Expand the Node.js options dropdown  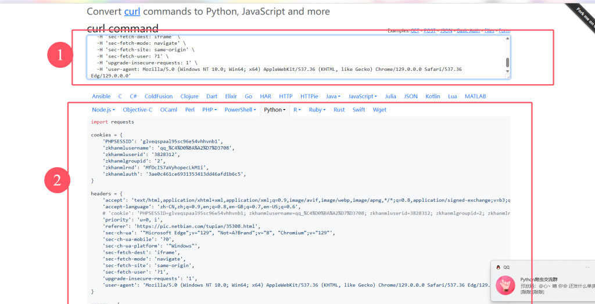tap(103, 110)
